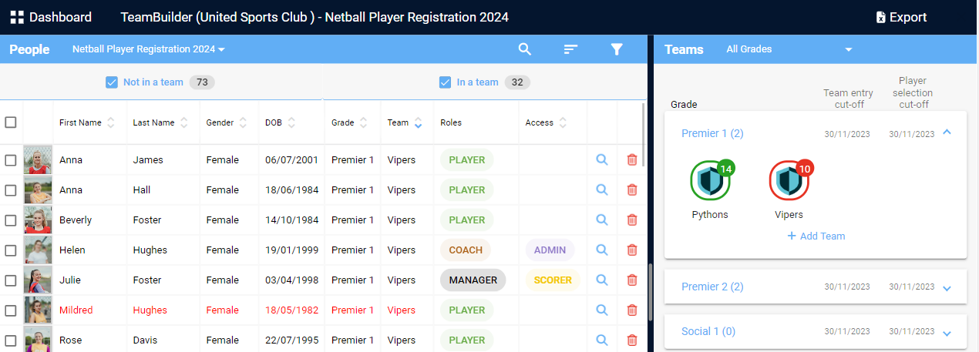The width and height of the screenshot is (979, 352).
Task: Open the people search magnifier icon
Action: 525,49
